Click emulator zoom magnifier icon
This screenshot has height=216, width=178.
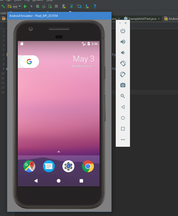point(123,96)
